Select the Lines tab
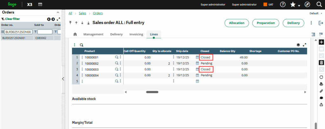This screenshot has height=129, width=325. coord(154,34)
